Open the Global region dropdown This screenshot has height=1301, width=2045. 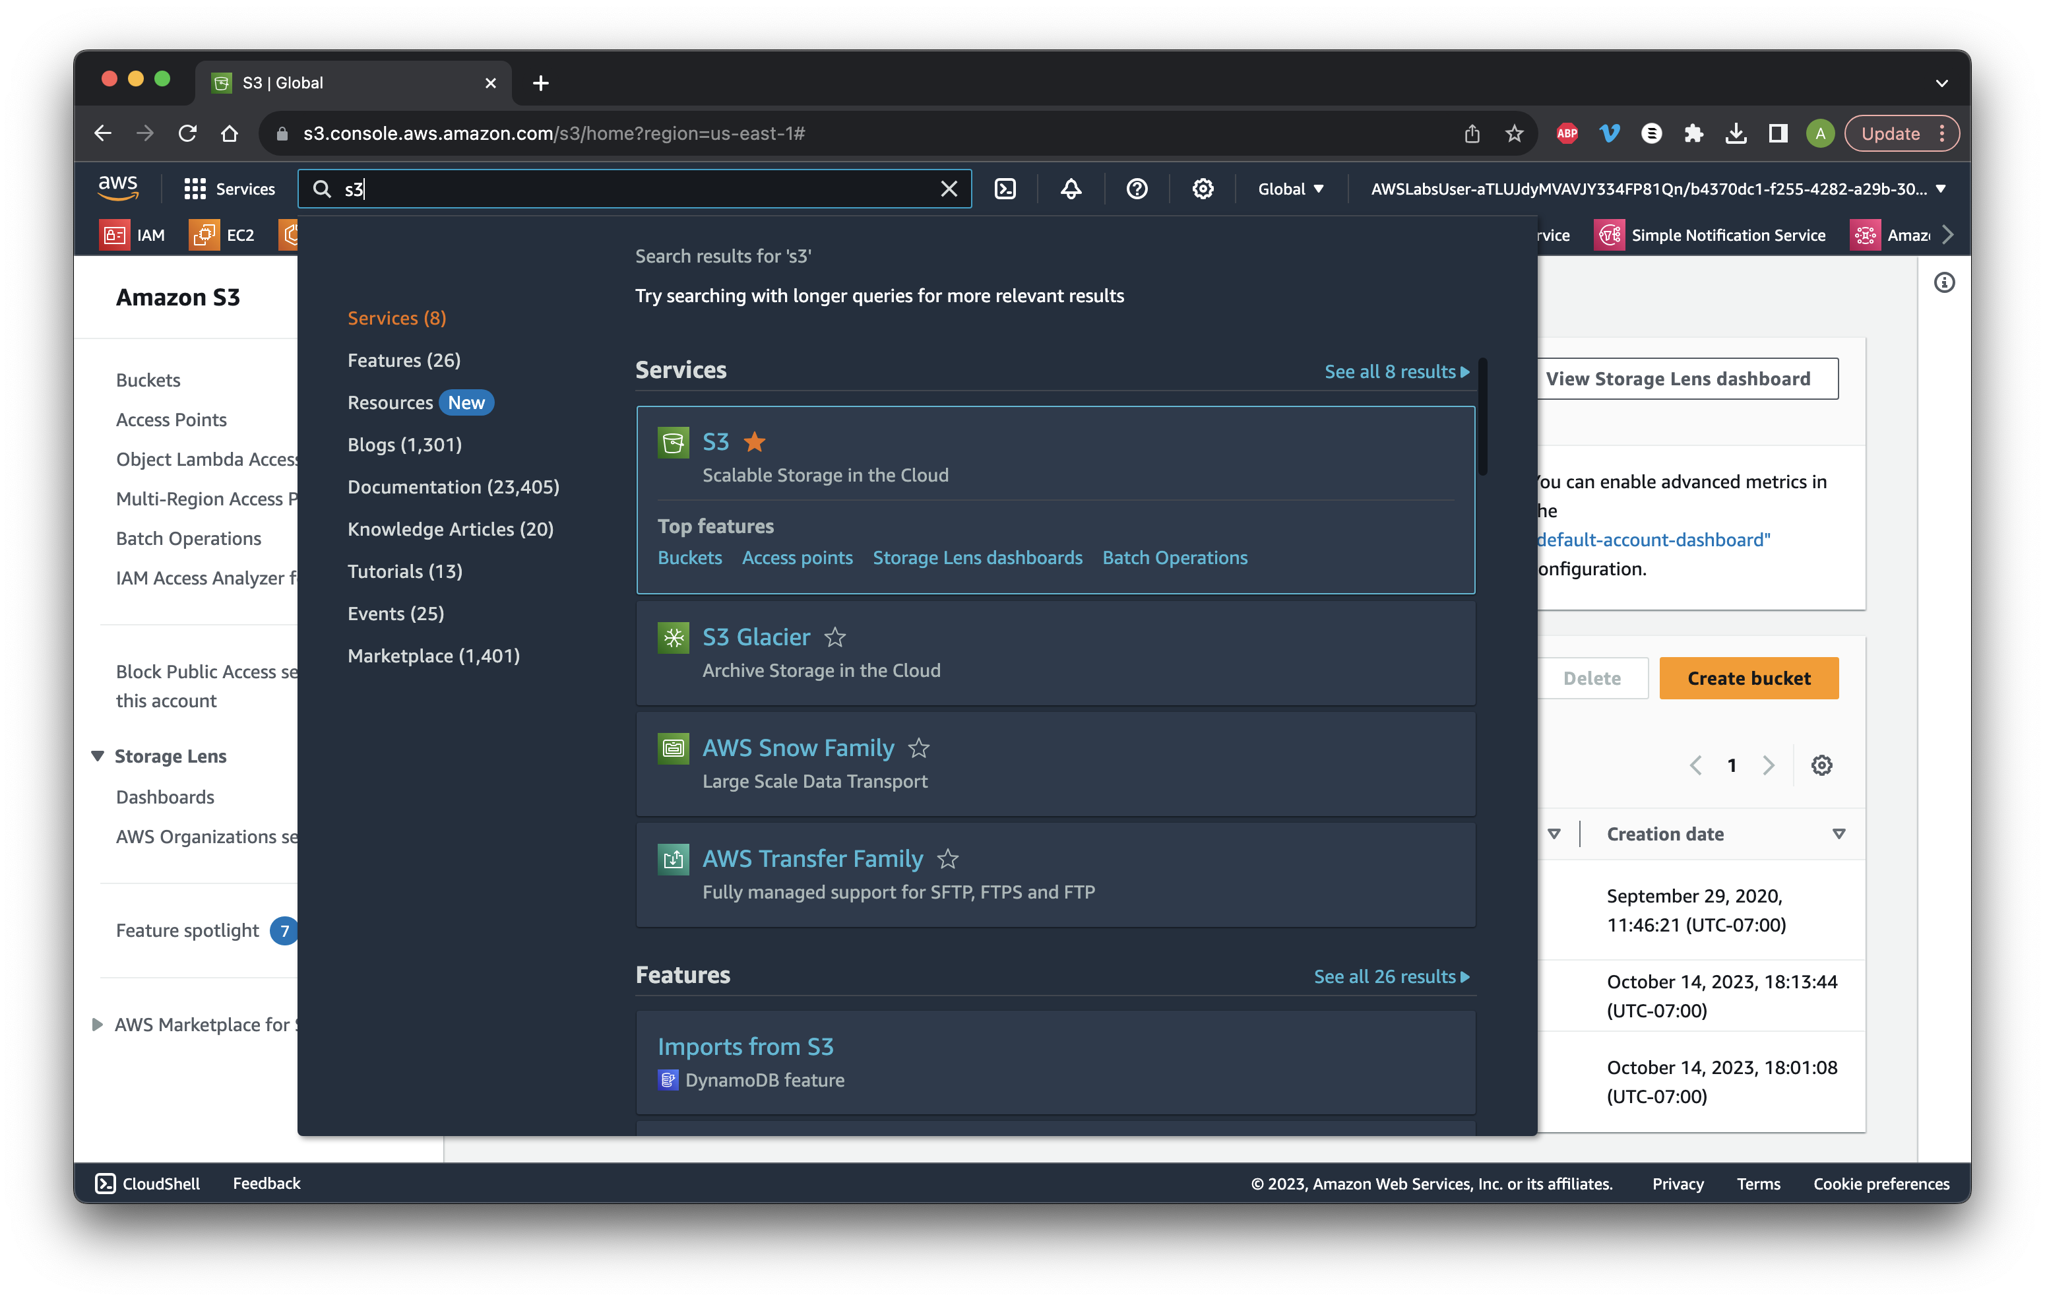[x=1291, y=189]
